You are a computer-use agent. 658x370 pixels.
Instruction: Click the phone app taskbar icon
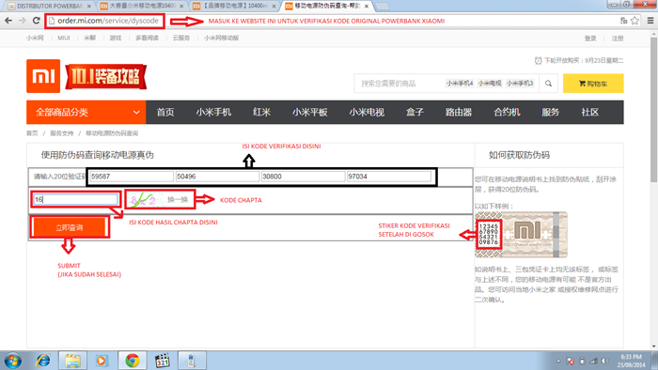191,361
